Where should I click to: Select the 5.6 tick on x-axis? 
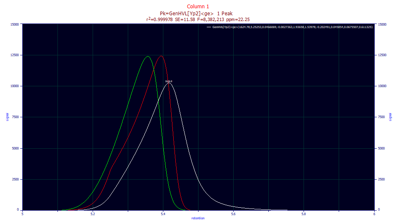pyautogui.click(x=233, y=214)
